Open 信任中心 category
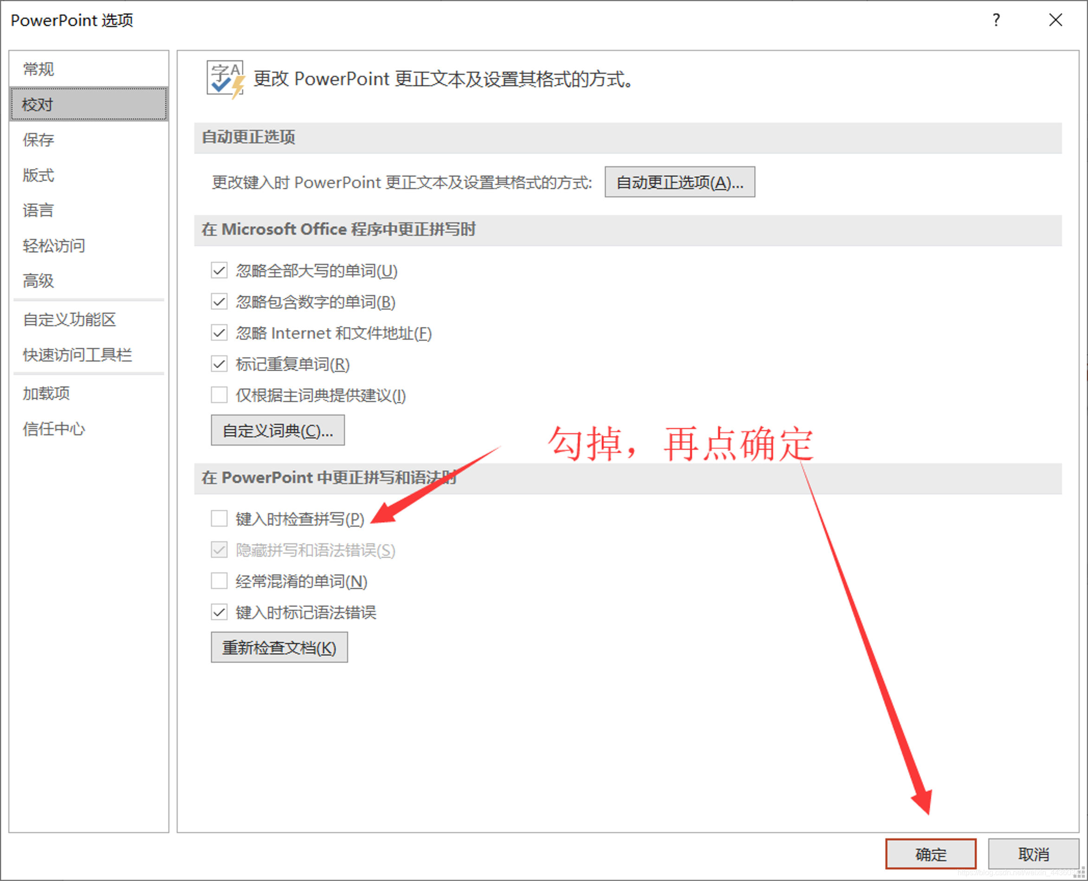1088x881 pixels. tap(54, 429)
